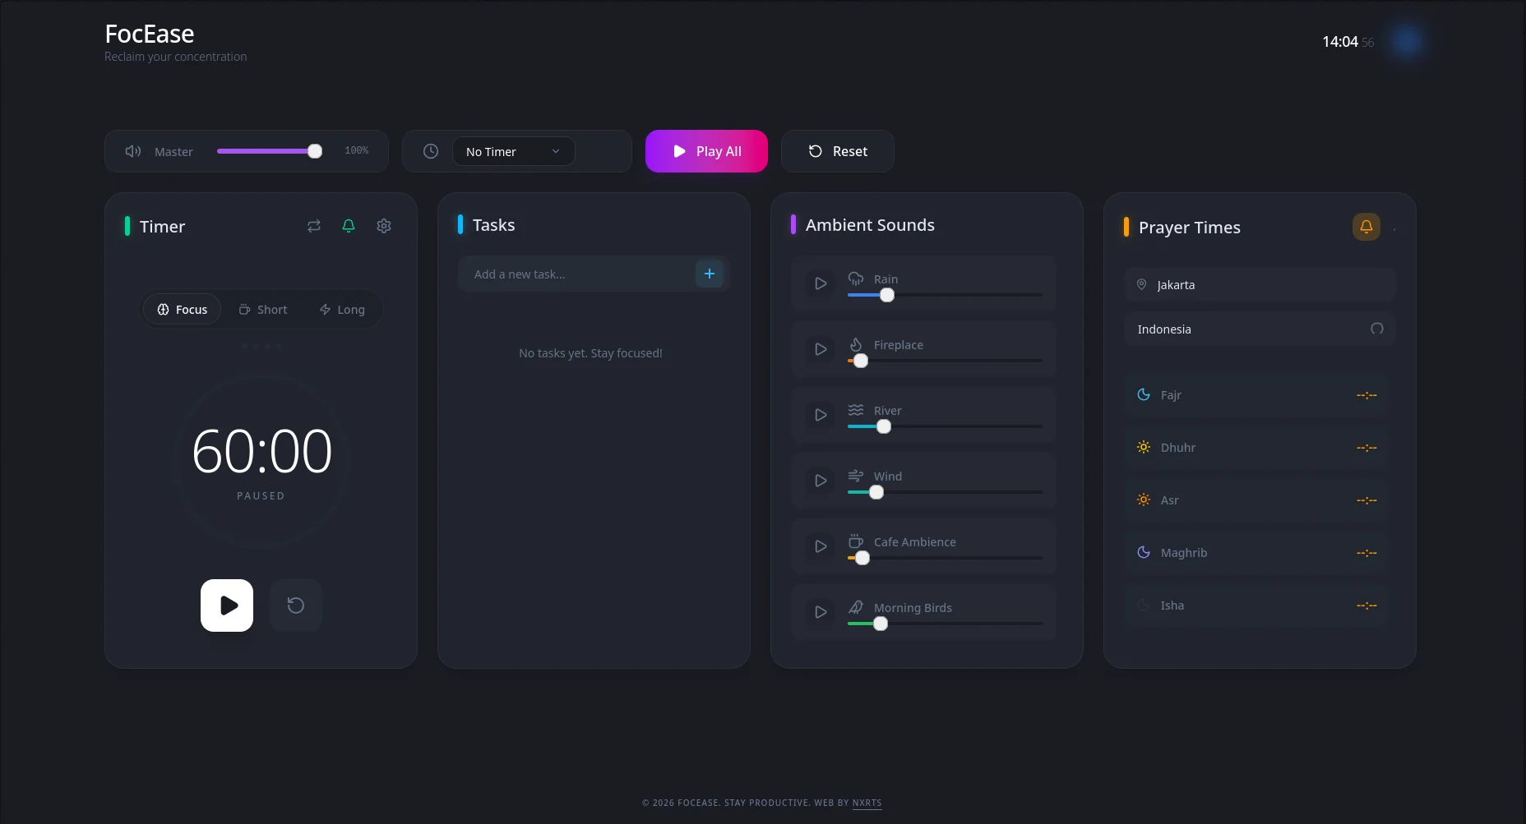1526x824 pixels.
Task: Play the Fireplace ambient sound
Action: pyautogui.click(x=821, y=349)
